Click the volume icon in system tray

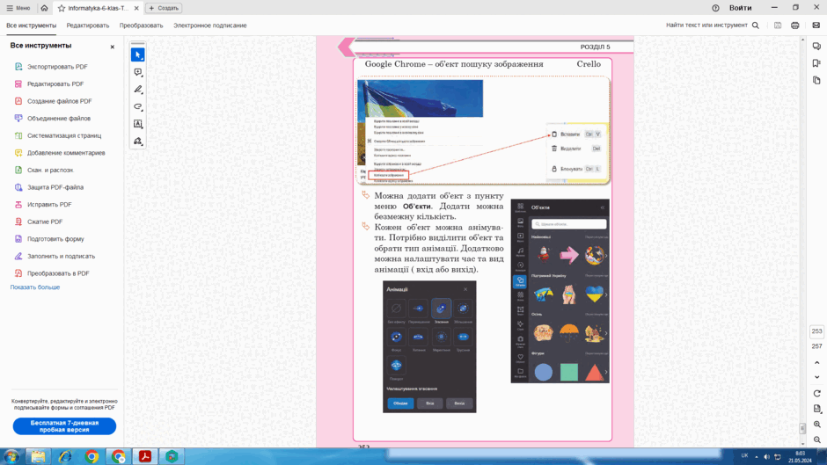[766, 456]
